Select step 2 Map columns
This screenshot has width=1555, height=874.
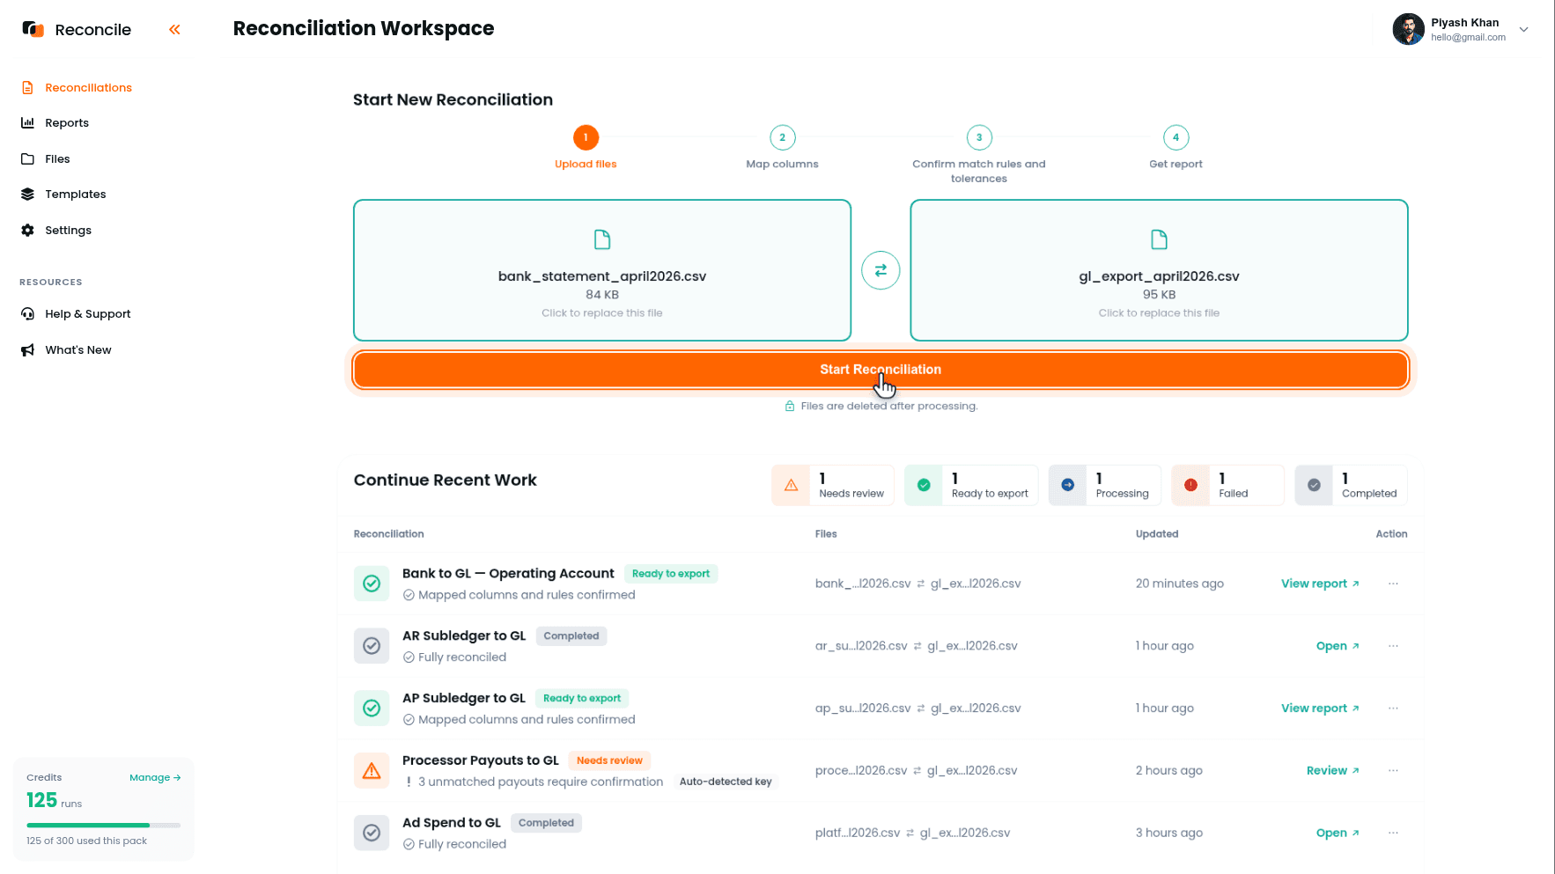[x=782, y=137]
